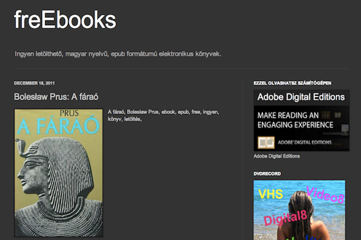The width and height of the screenshot is (361, 240).
Task: Click the small Bookshelves thumbnail in the banner
Action: [x=345, y=130]
